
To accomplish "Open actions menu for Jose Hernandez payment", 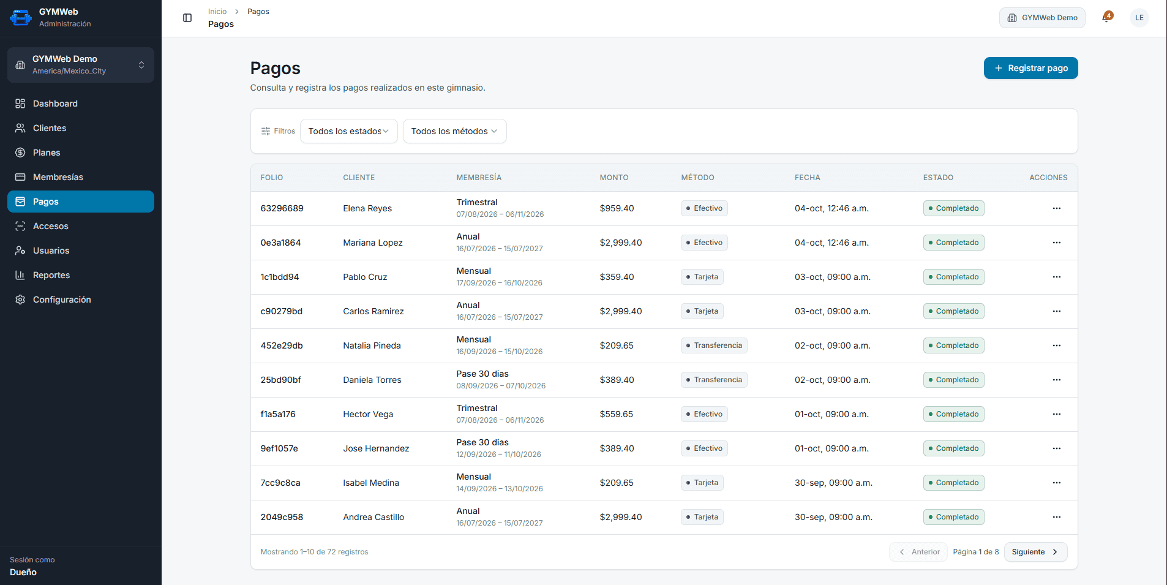I will point(1056,448).
